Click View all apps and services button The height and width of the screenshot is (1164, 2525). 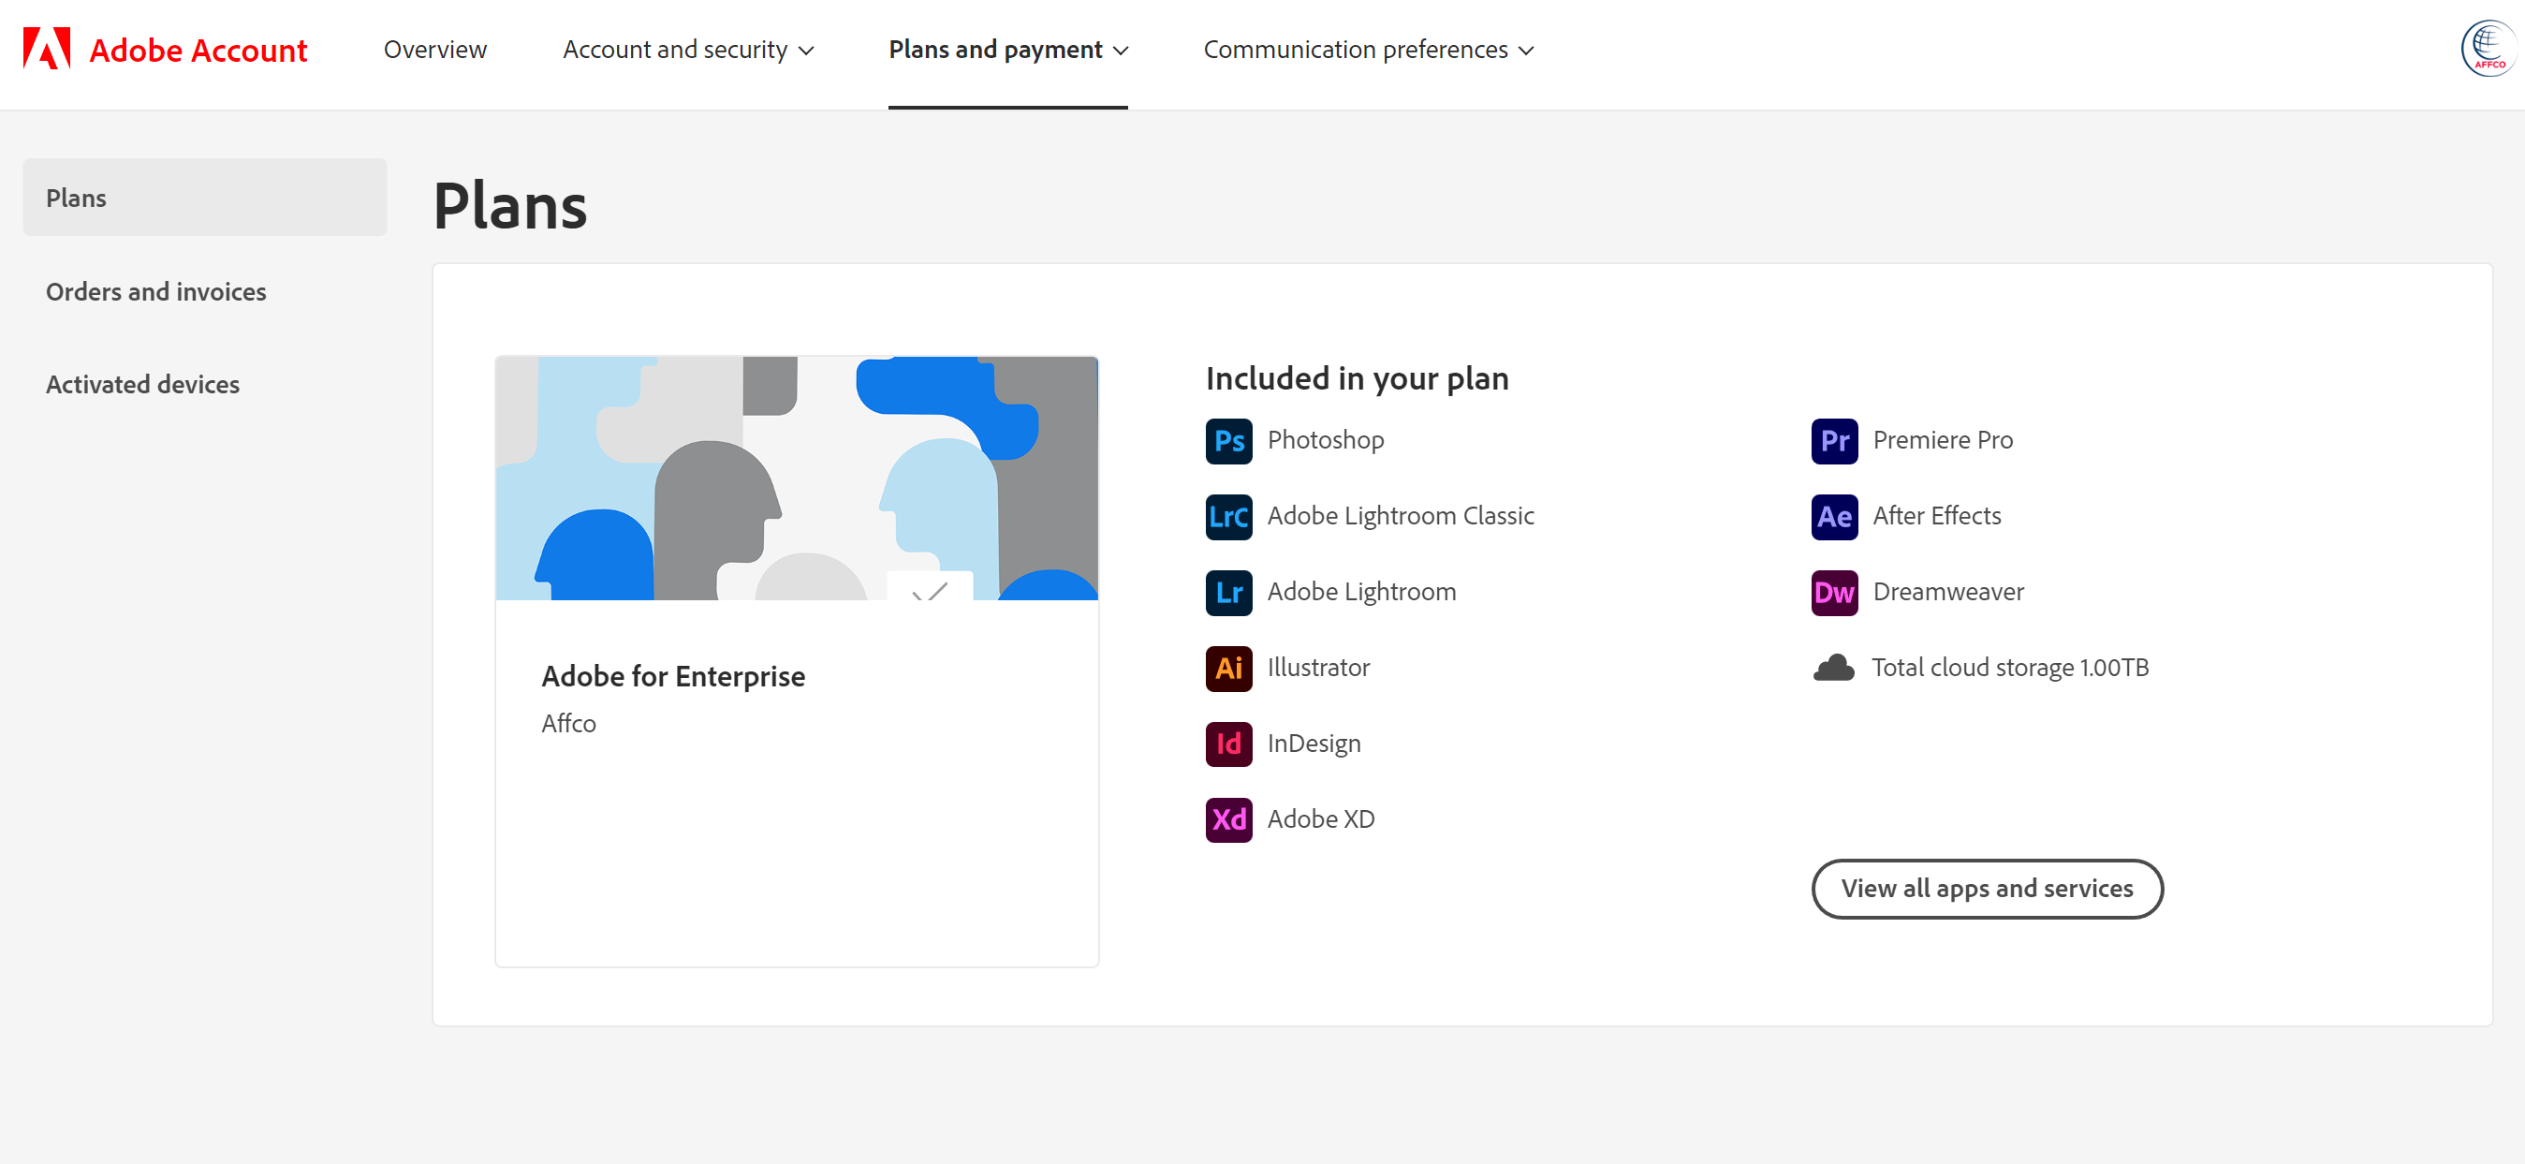click(x=1986, y=889)
